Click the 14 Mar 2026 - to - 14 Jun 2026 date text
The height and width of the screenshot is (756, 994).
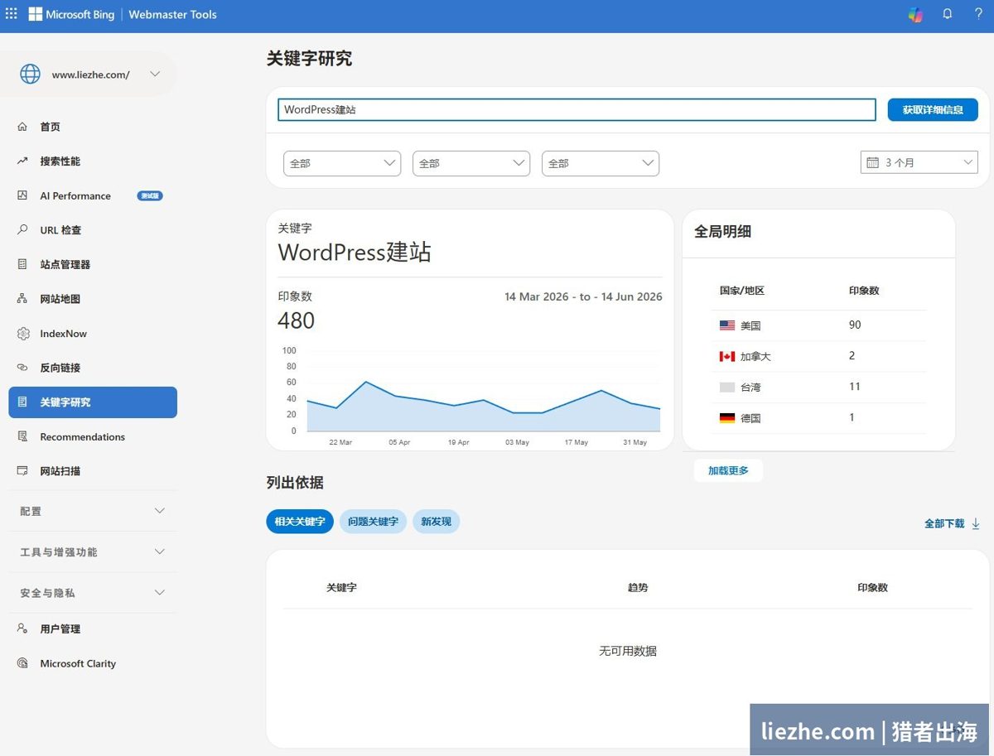(x=583, y=296)
